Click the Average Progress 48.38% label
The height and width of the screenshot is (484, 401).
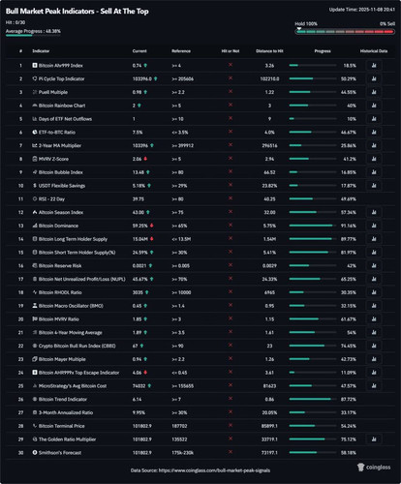33,31
